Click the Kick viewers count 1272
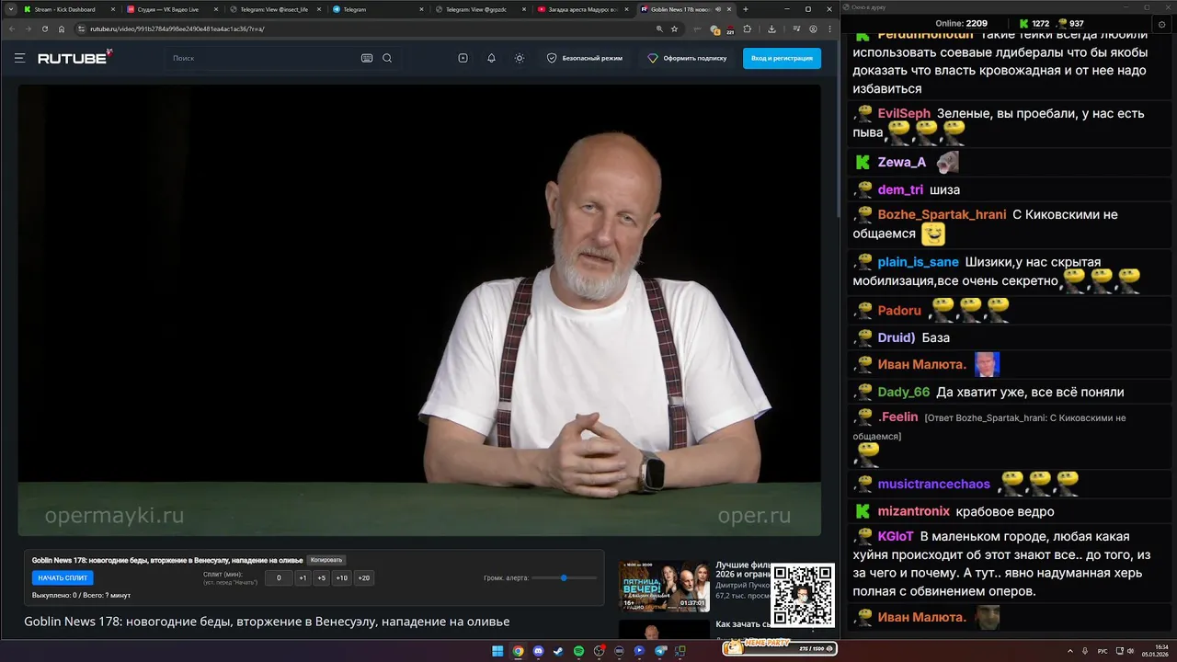Image resolution: width=1177 pixels, height=662 pixels. click(x=1034, y=24)
